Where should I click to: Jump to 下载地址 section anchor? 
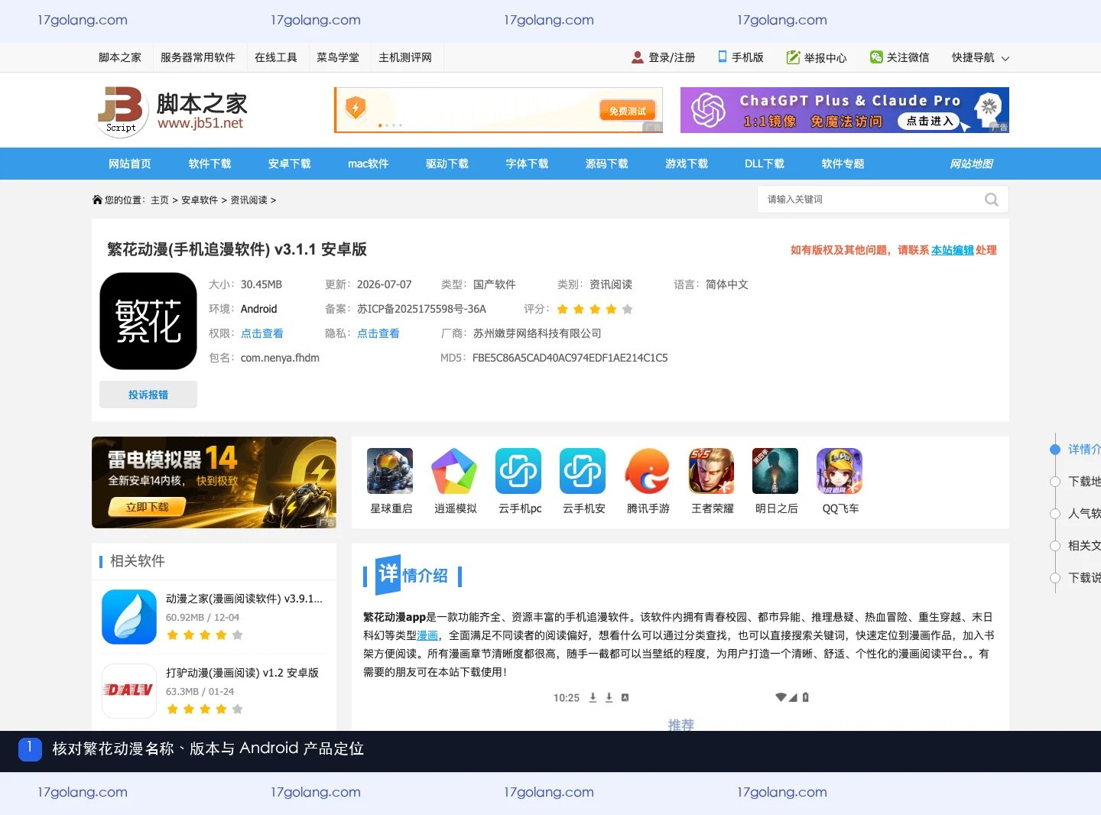(x=1084, y=481)
